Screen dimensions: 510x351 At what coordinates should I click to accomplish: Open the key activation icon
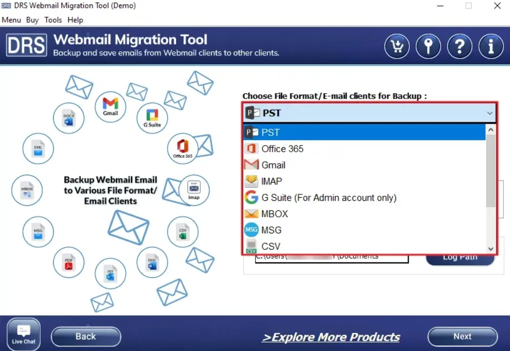pos(428,47)
